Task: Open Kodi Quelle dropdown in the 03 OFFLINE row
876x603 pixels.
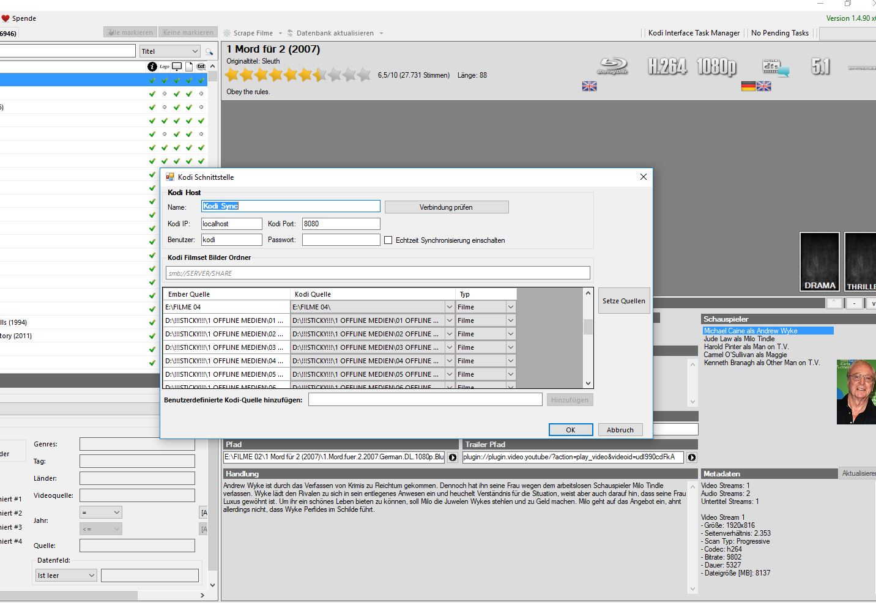Action: click(x=449, y=347)
